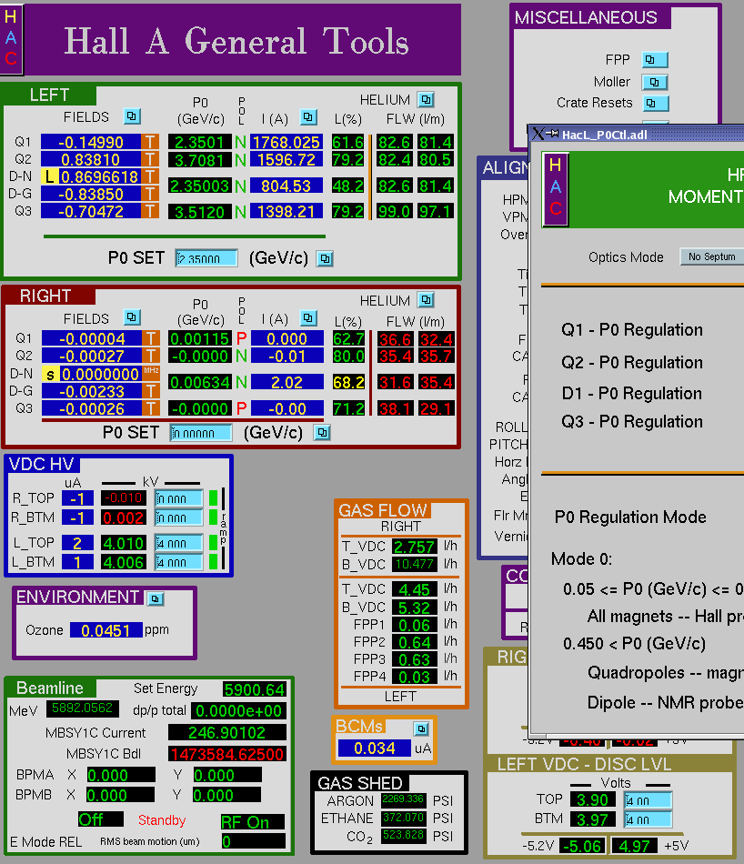Open LEFT arm HELIUM display button
Screen dimensions: 744x864
tap(426, 100)
